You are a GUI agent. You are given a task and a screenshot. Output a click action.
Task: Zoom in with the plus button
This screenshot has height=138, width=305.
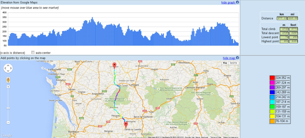8,87
